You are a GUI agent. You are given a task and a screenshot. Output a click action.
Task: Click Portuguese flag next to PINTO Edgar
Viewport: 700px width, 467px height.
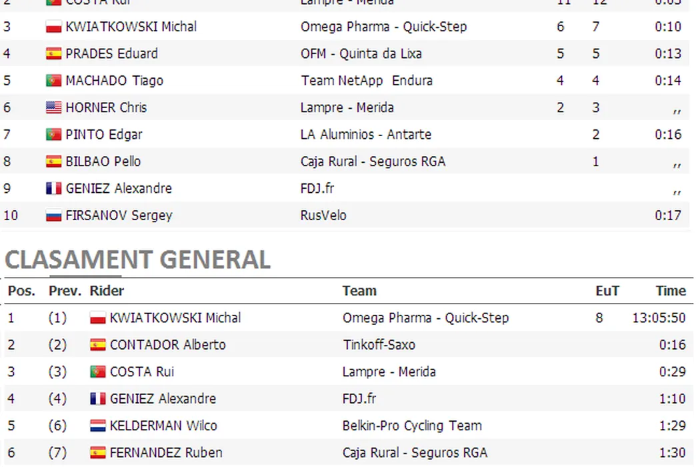(53, 135)
